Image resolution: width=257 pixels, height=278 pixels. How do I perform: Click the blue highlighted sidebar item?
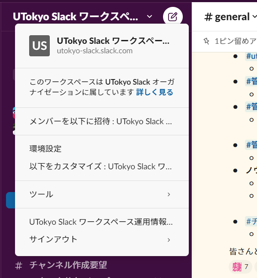pyautogui.click(x=11, y=200)
